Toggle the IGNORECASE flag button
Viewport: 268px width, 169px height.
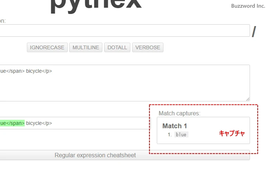(x=47, y=47)
